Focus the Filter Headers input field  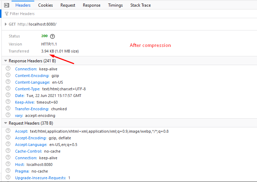(129, 14)
